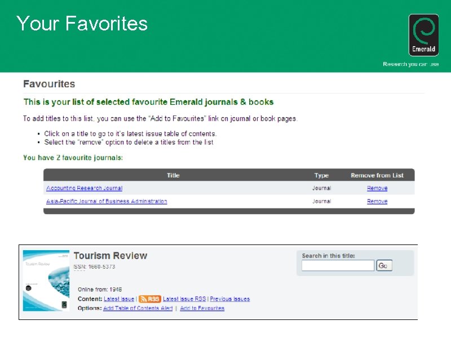Click the orange RSS icon badge
451x338 pixels.
point(149,299)
